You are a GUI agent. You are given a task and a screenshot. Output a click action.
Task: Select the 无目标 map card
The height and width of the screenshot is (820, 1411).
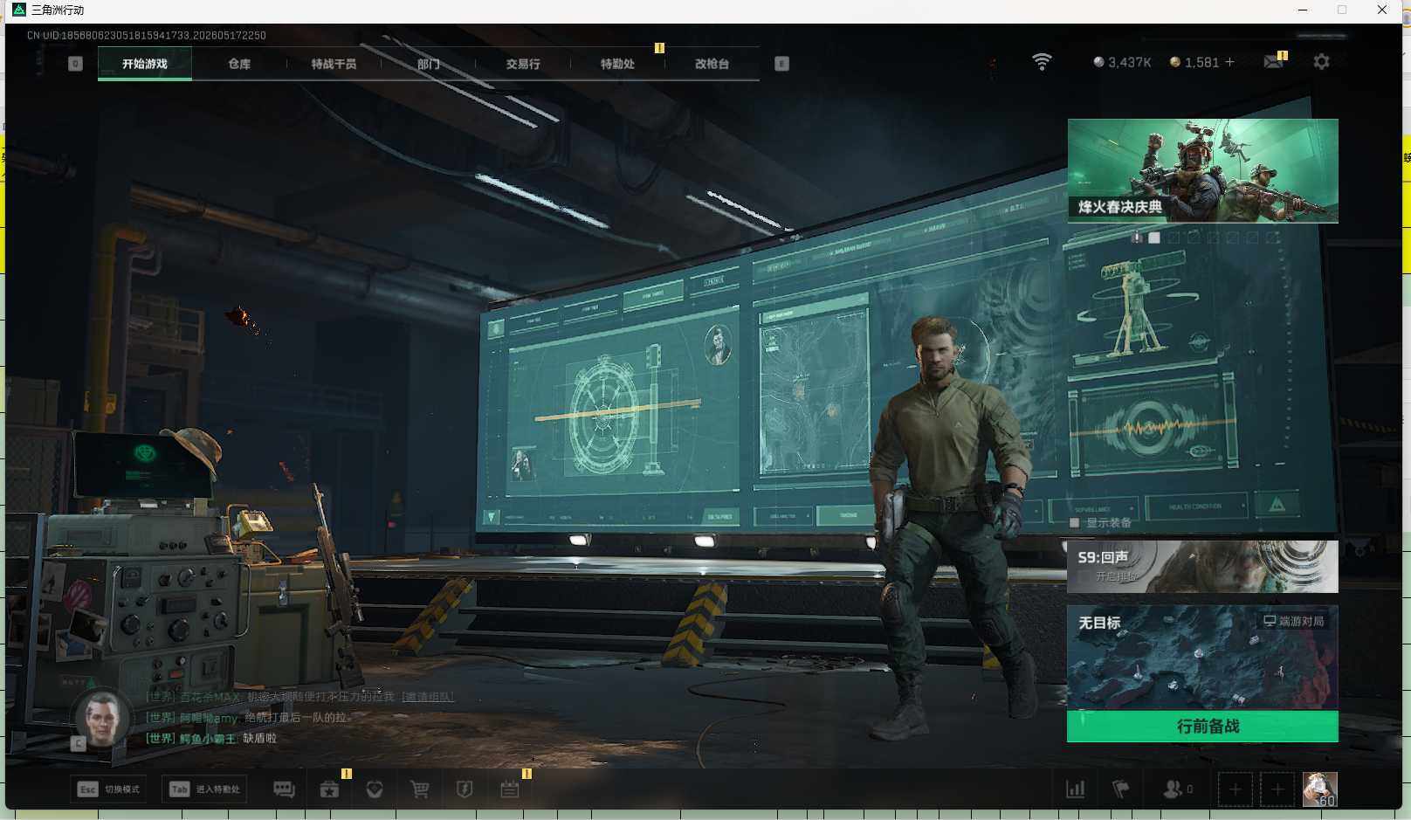coord(1202,658)
